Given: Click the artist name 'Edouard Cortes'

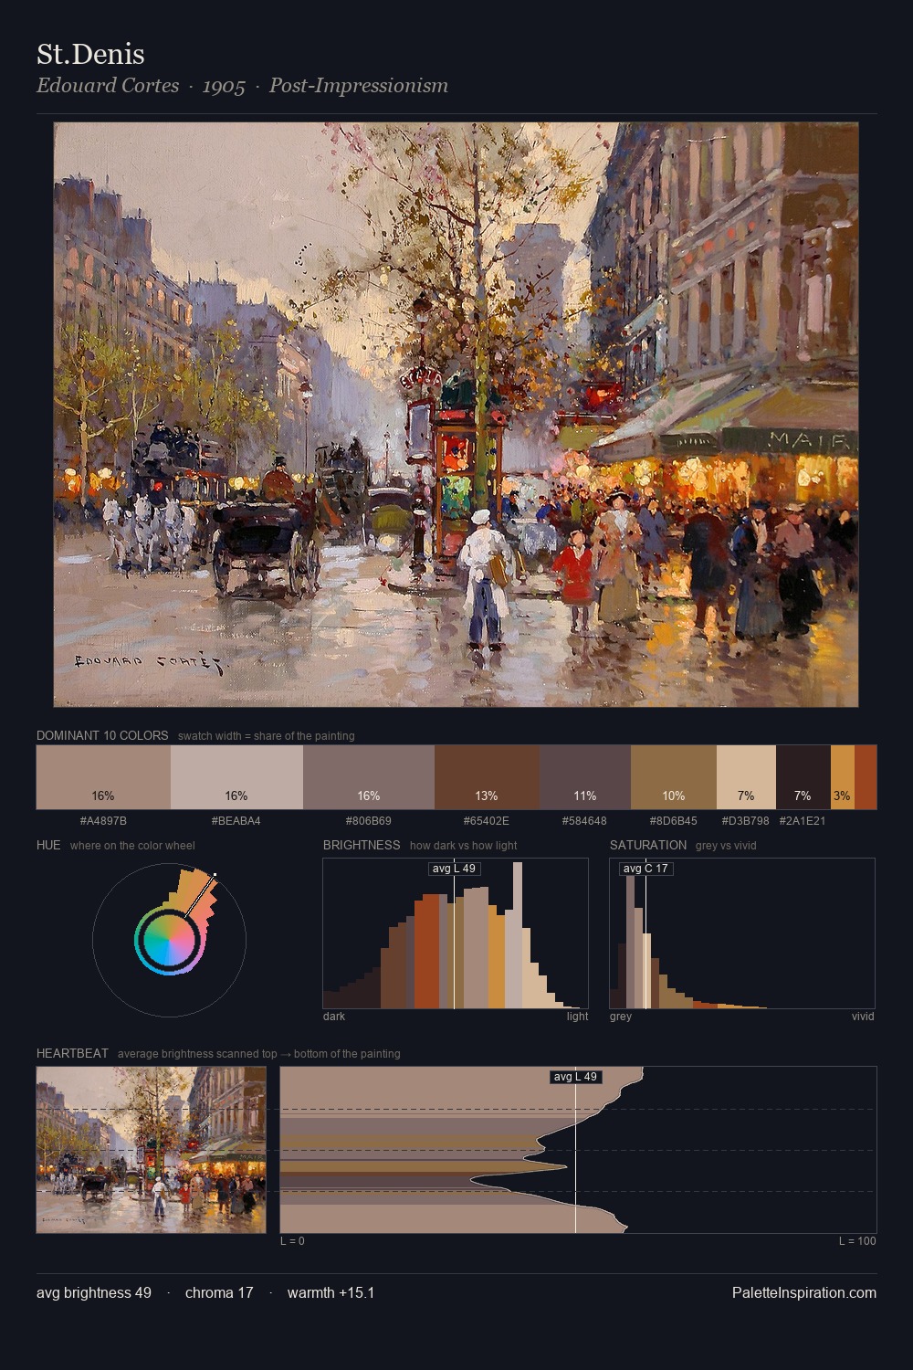Looking at the screenshot, I should tap(108, 85).
